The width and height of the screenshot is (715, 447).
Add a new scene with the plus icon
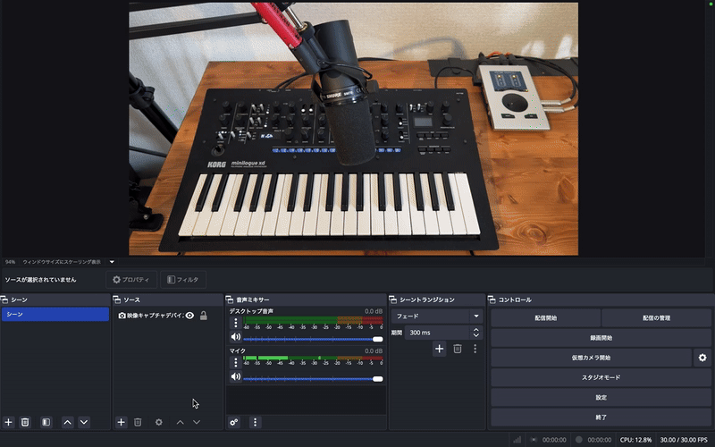pyautogui.click(x=8, y=422)
